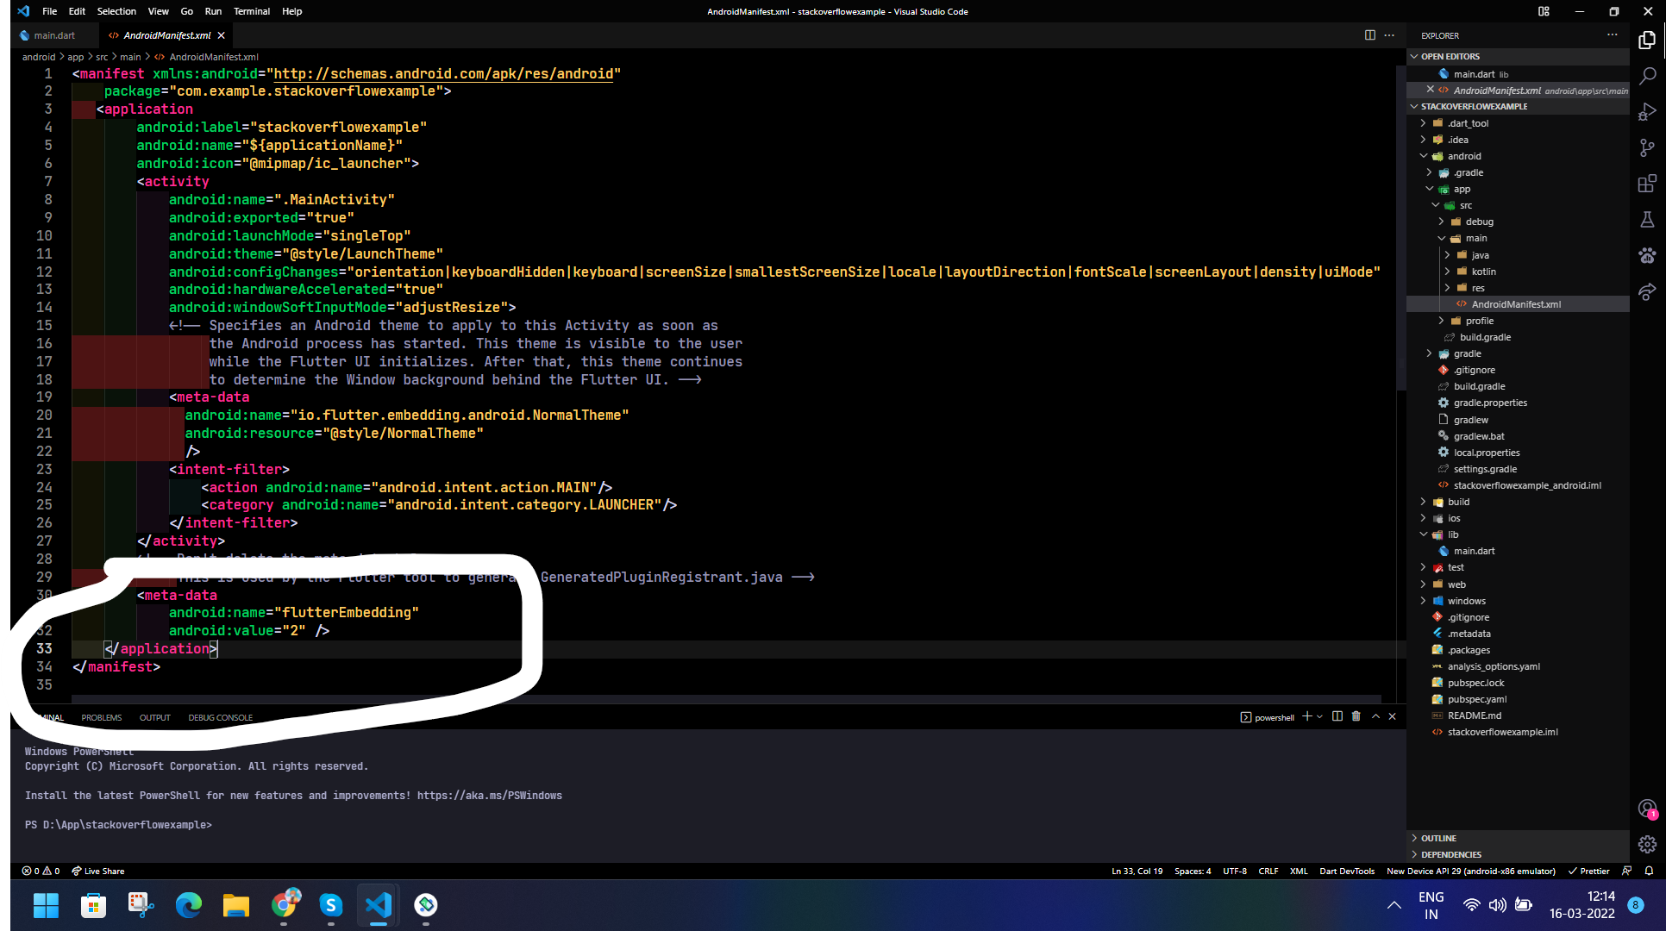
Task: Click the Prettier status bar item
Action: (x=1588, y=872)
